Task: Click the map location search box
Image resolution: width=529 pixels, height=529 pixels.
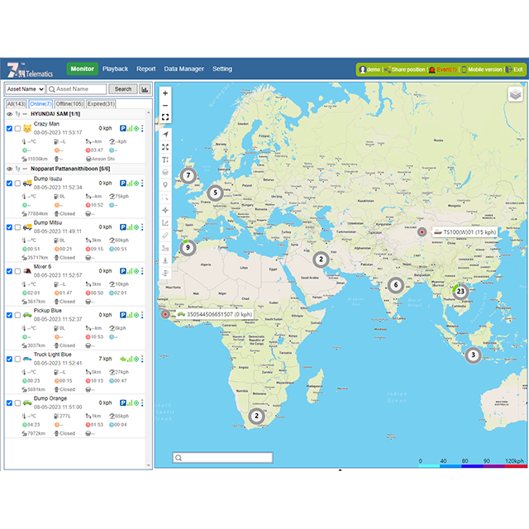Action: (x=222, y=457)
